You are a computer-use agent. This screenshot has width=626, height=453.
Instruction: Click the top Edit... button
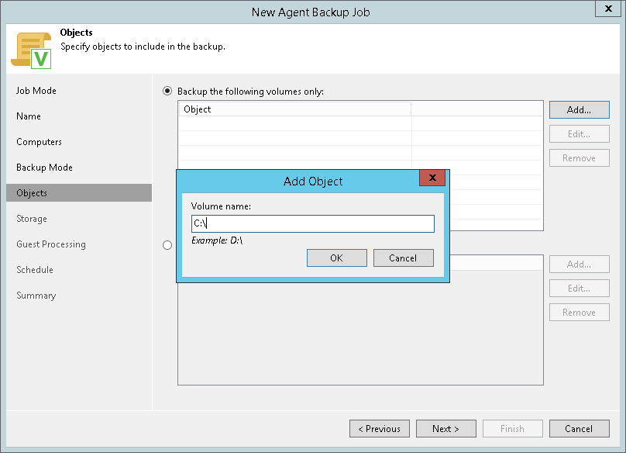[579, 134]
